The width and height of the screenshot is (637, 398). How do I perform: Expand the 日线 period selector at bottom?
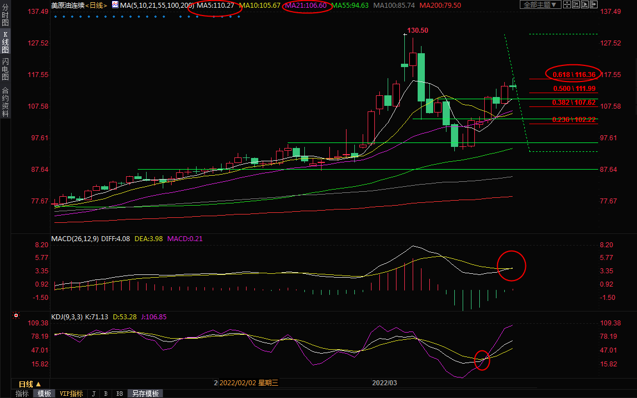coord(29,384)
